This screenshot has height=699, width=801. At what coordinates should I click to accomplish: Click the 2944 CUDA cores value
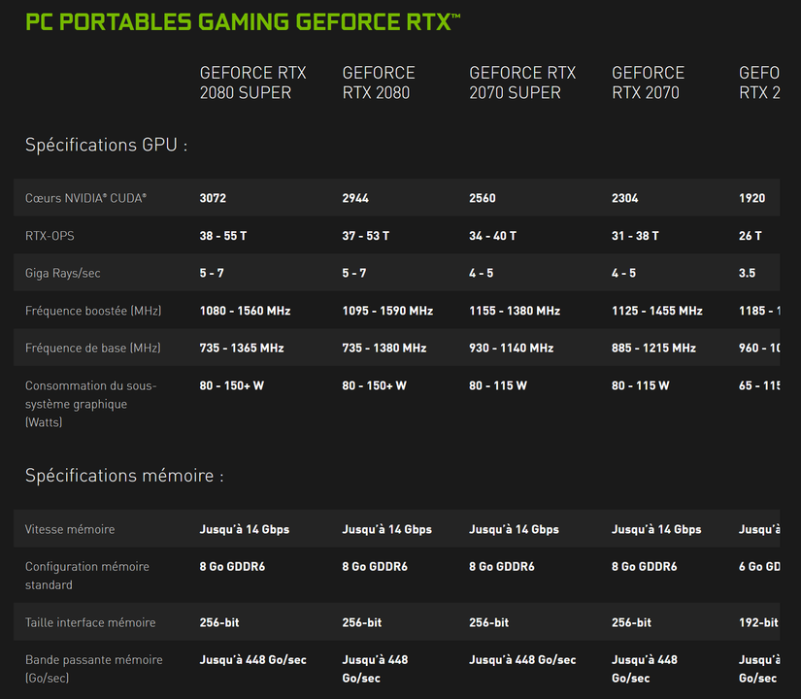355,198
